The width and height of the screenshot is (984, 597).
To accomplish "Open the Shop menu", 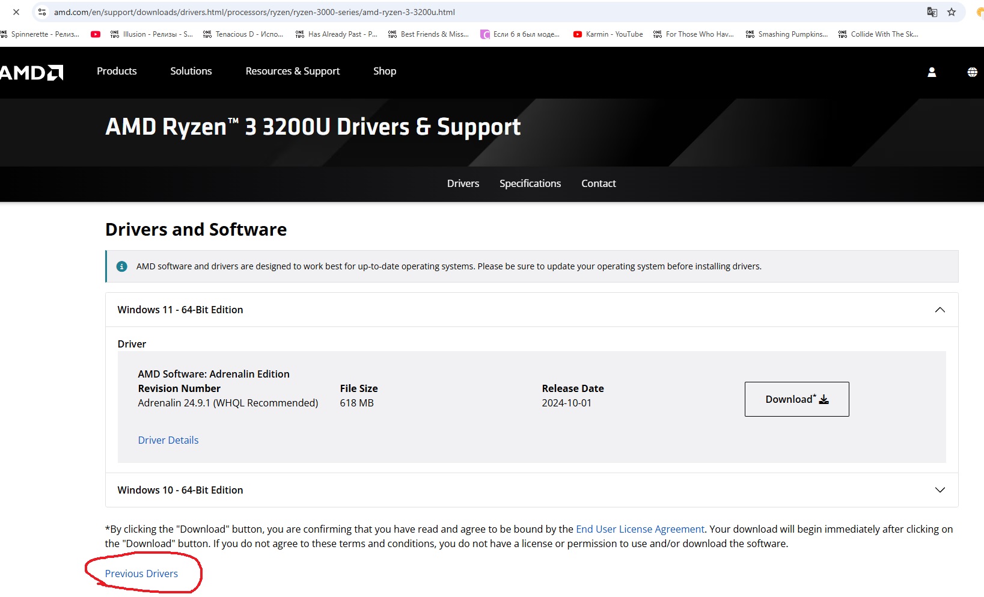I will click(385, 71).
